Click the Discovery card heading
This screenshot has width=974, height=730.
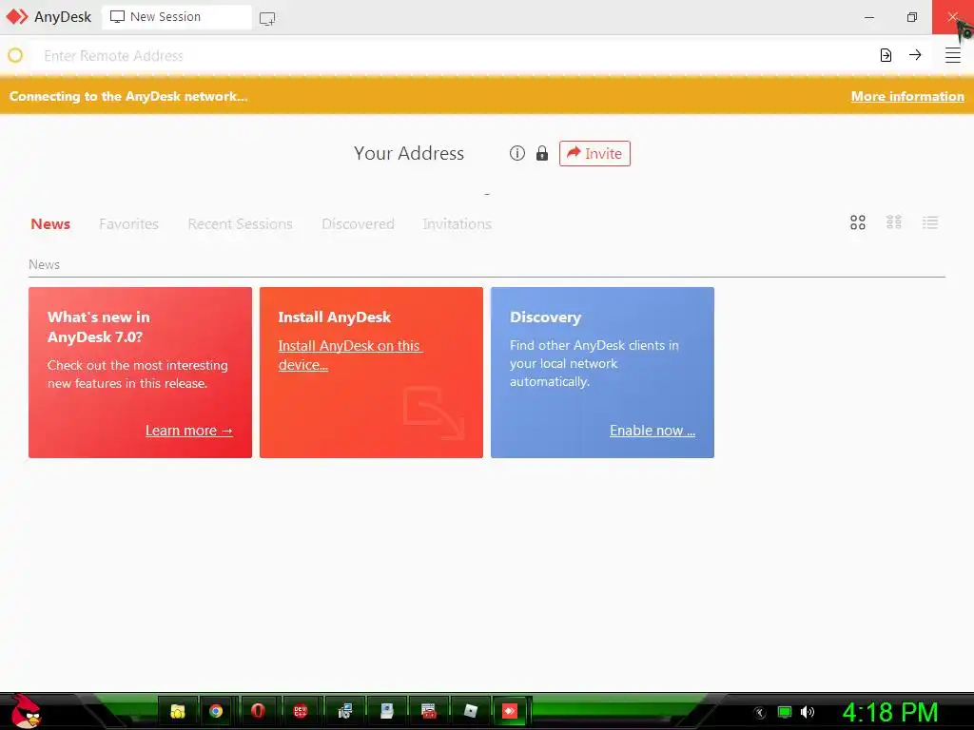coord(545,317)
